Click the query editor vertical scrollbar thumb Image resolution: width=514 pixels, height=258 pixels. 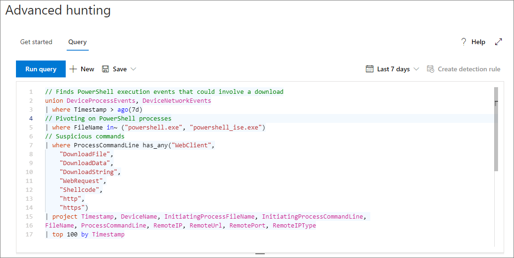point(496,129)
